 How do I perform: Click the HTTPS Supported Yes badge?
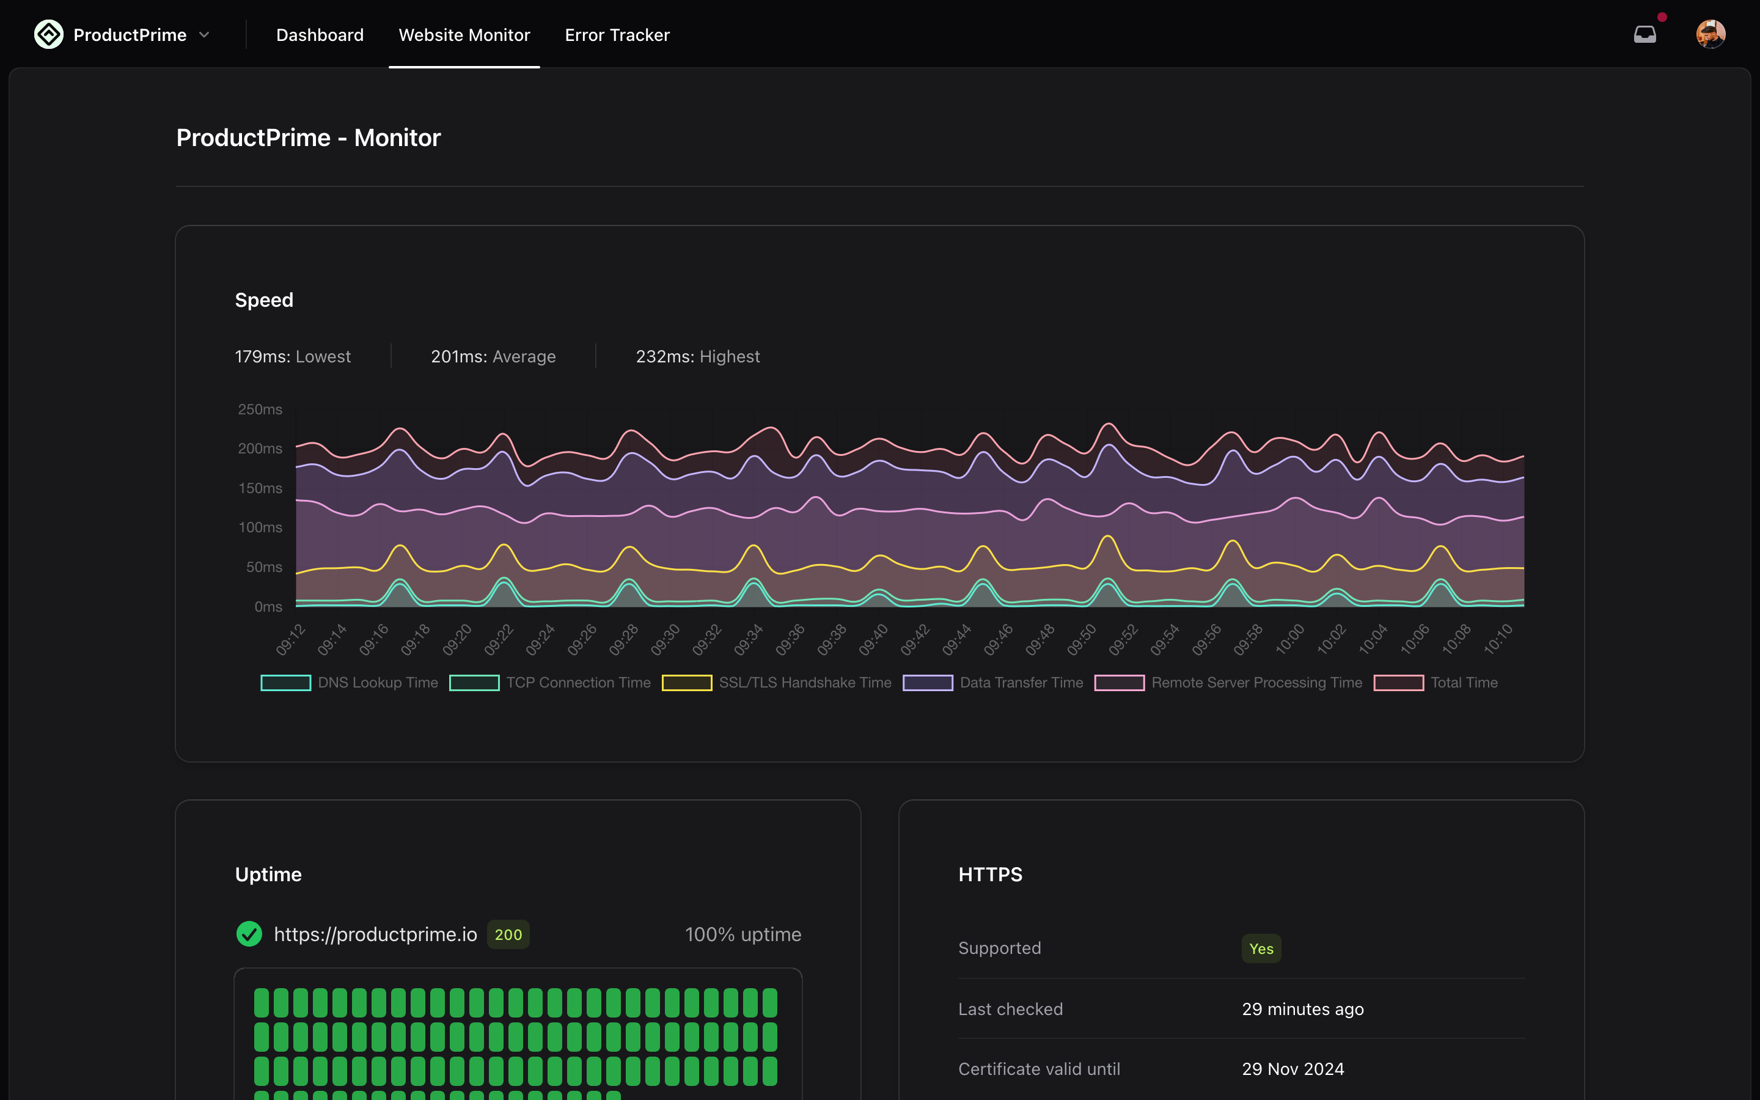tap(1261, 948)
